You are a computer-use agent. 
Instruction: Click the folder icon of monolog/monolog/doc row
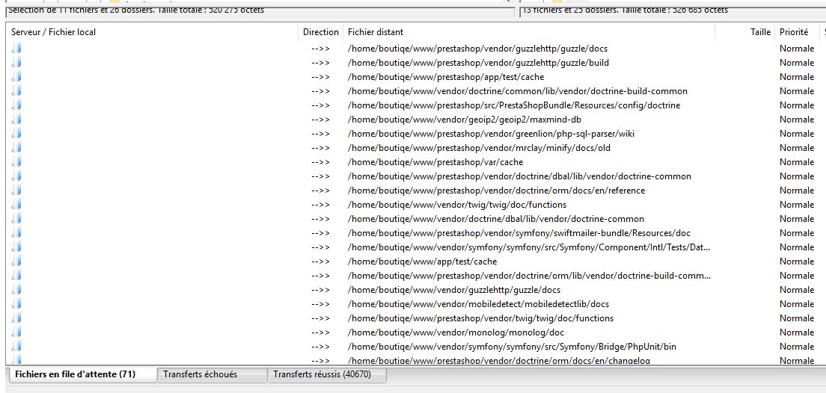tap(16, 332)
